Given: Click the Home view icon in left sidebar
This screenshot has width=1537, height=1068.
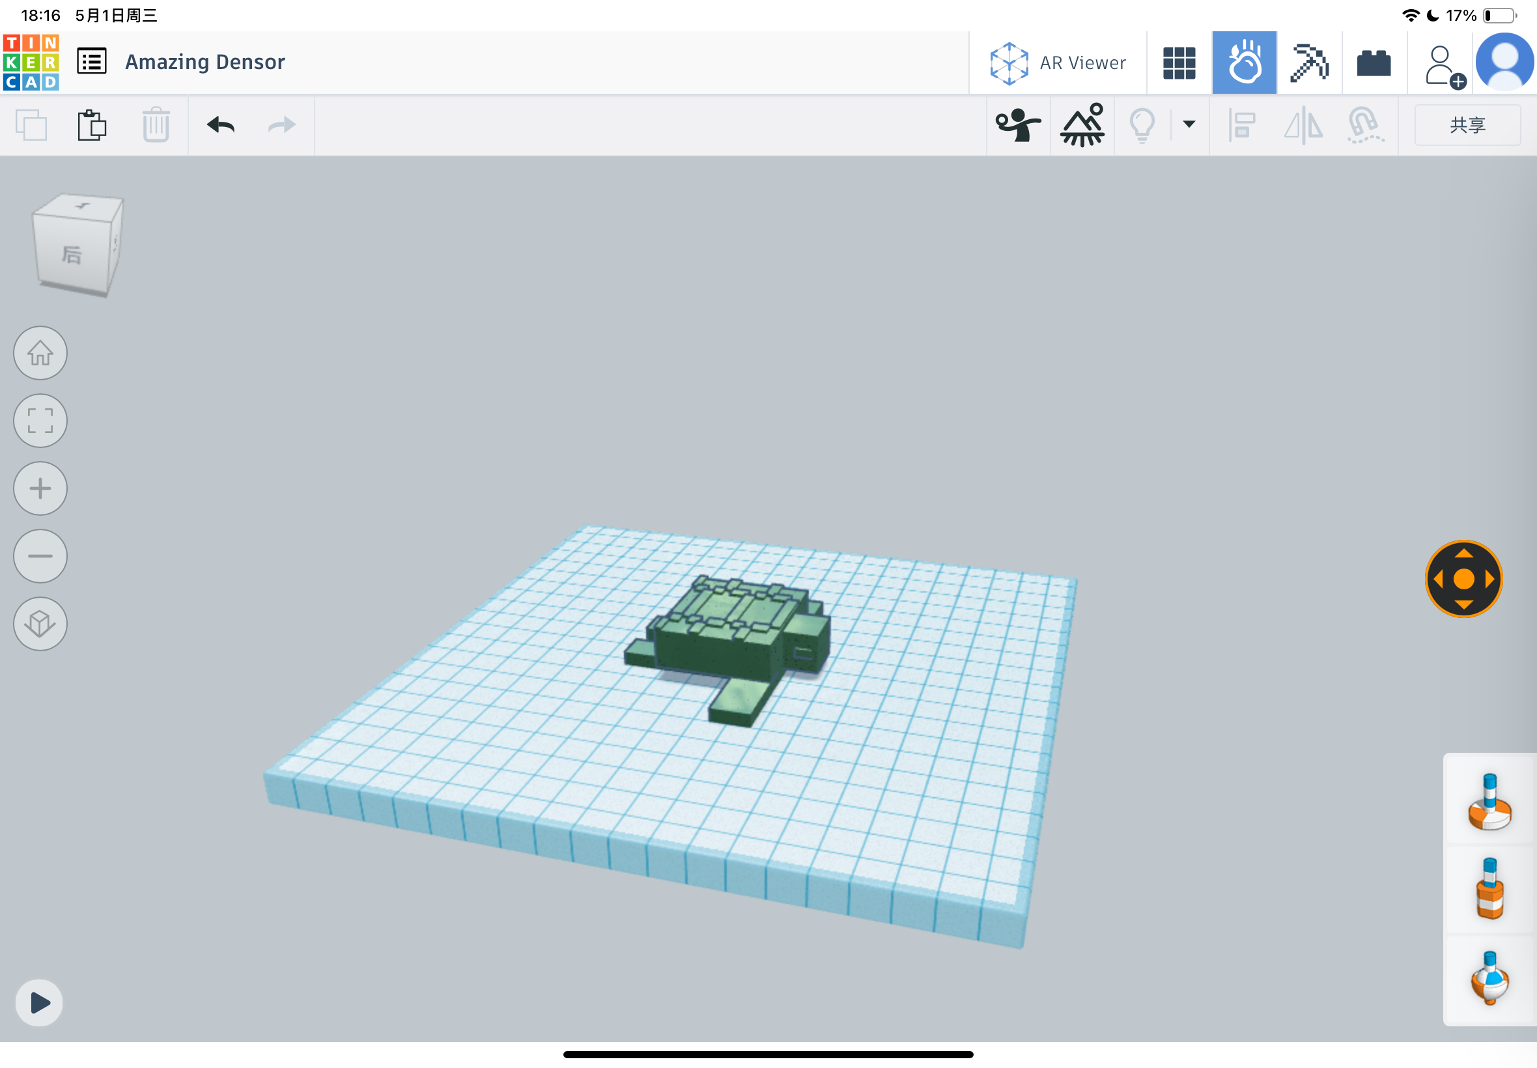Looking at the screenshot, I should (x=40, y=353).
